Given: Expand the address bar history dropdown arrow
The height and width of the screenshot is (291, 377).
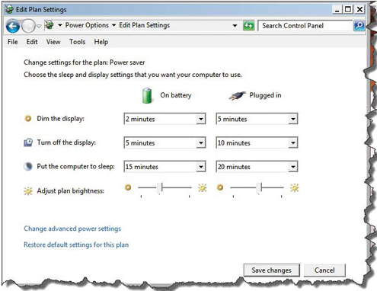Looking at the screenshot, I should coord(235,26).
